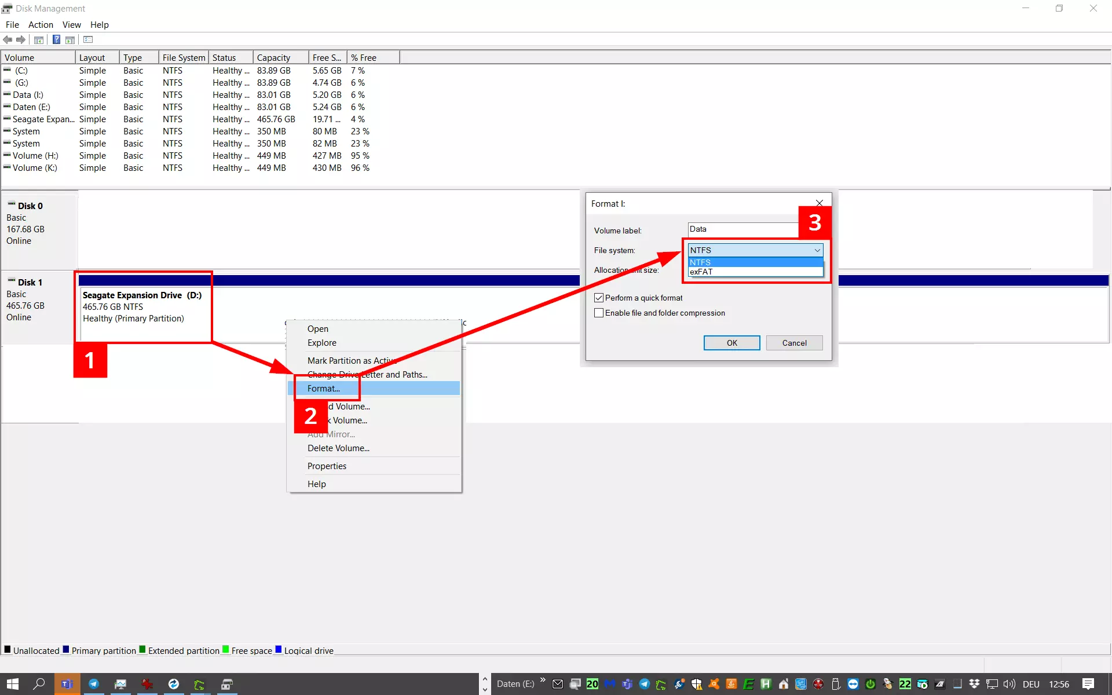Click the Forward arrow in the toolbar
This screenshot has height=695, width=1112.
pyautogui.click(x=21, y=39)
